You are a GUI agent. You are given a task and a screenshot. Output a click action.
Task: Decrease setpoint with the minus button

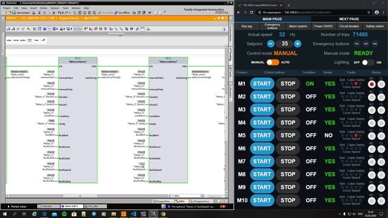[x=270, y=44]
